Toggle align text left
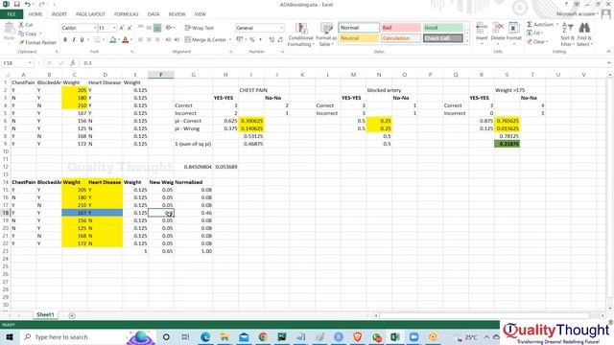Viewport: 614px width, 345px height. [x=141, y=39]
